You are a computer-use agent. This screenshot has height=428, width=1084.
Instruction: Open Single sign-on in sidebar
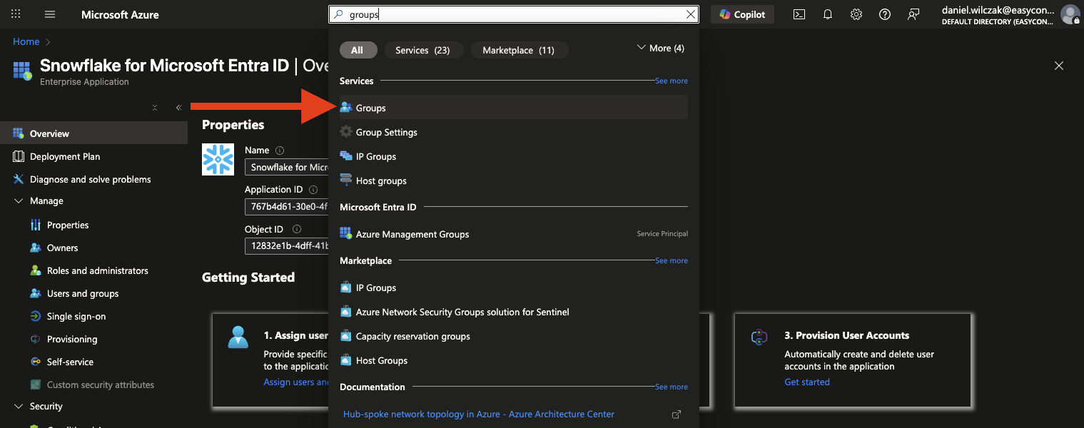pyautogui.click(x=76, y=316)
